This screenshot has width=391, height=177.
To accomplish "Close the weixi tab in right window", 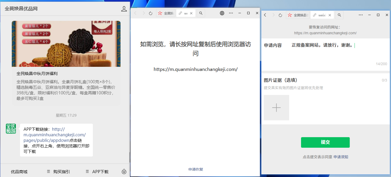I will [330, 15].
